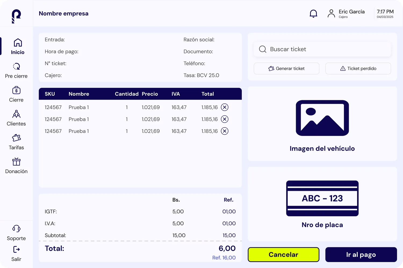This screenshot has width=403, height=268.
Task: Click the Total amount 6,00
Action: coord(227,248)
